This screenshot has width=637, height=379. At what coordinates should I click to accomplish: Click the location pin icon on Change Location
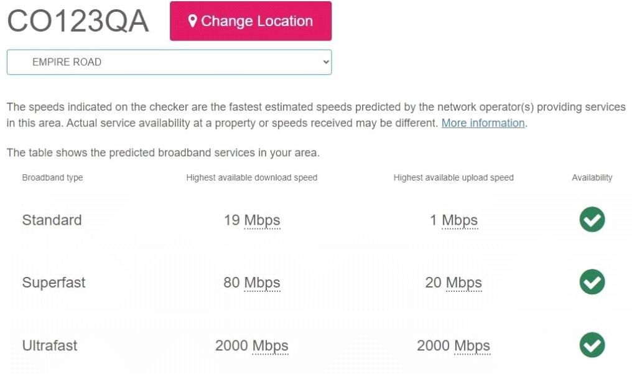194,21
